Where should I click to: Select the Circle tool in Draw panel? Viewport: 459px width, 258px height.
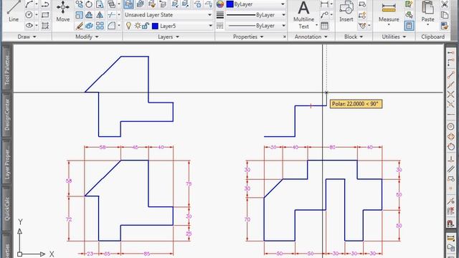(29, 14)
